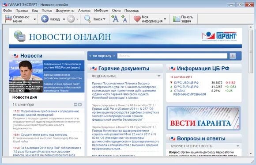Click the Новости онлайн globe monitor icon
This screenshot has height=165, width=256.
[x=20, y=36]
